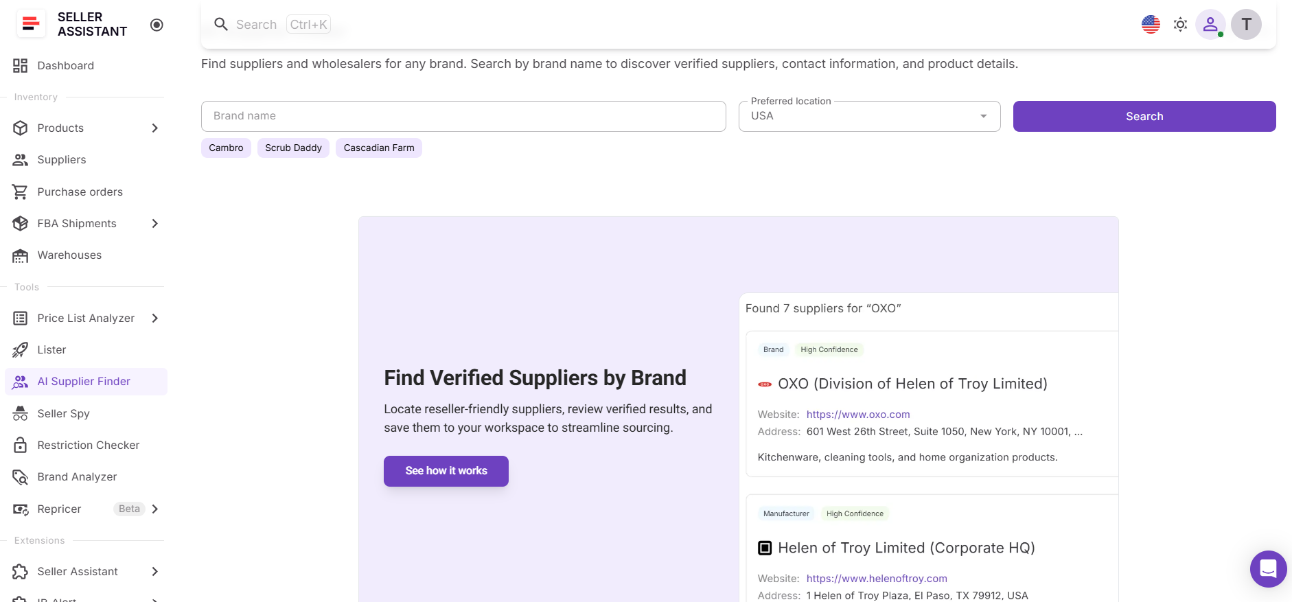Viewport: 1292px width, 602px height.
Task: Open Brand Analyzer tool
Action: point(86,477)
